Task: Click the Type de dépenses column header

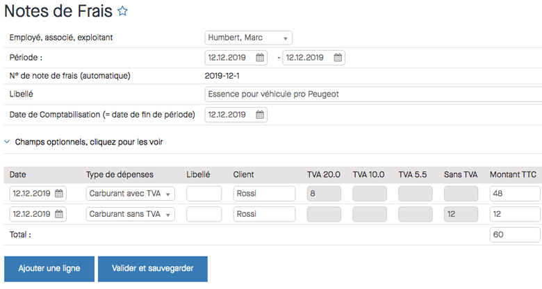Action: (120, 174)
